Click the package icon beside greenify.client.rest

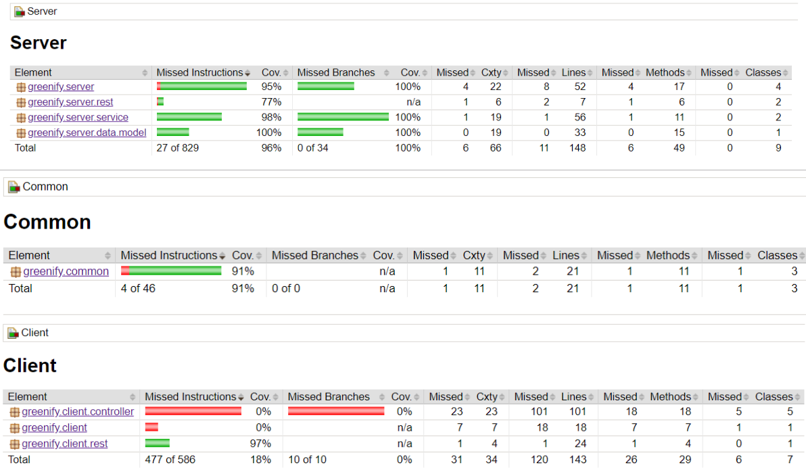(15, 444)
